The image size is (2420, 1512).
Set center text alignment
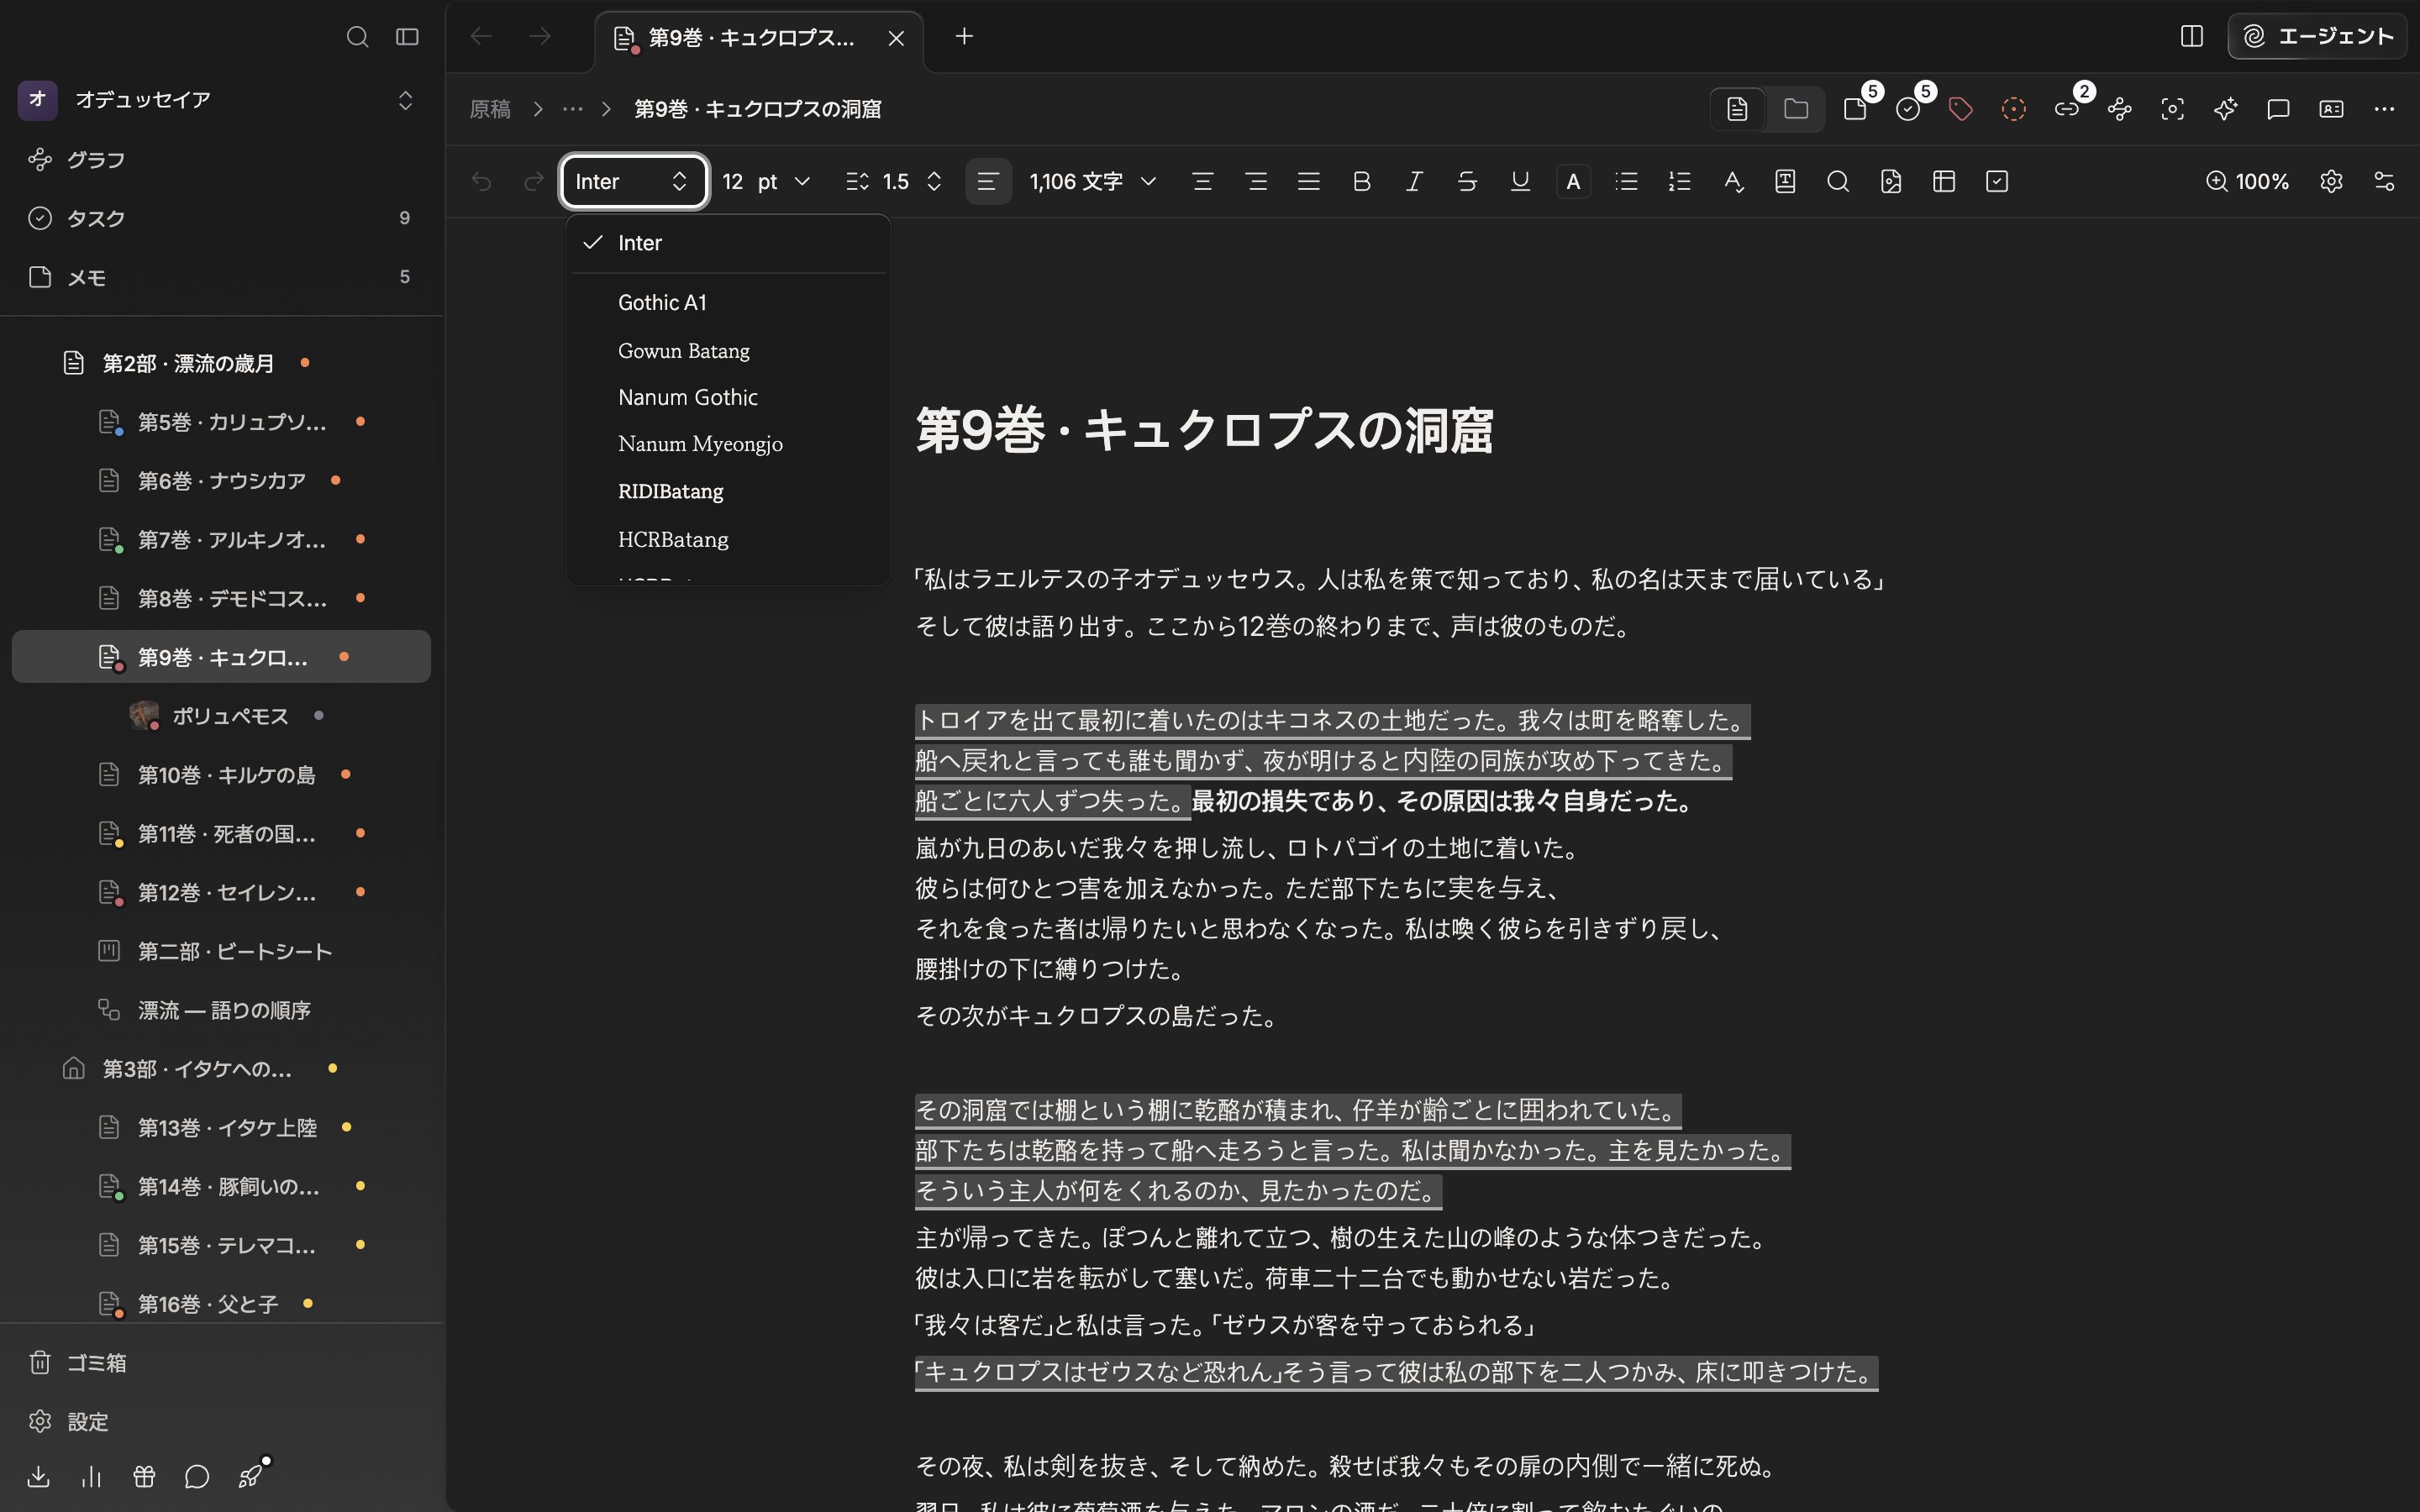click(1203, 182)
